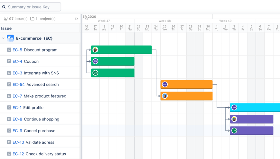Click the projects folder icon
Screen dimensions: 280x159
click(x=32, y=19)
